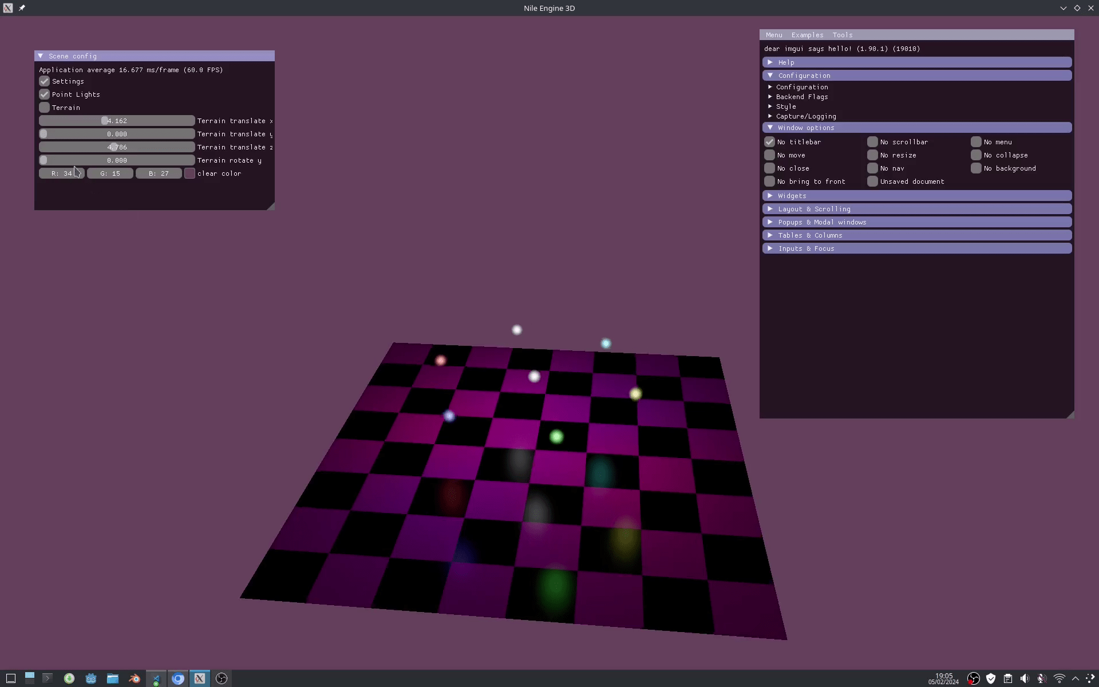
Task: Uncheck the Point Lights checkbox
Action: point(45,94)
